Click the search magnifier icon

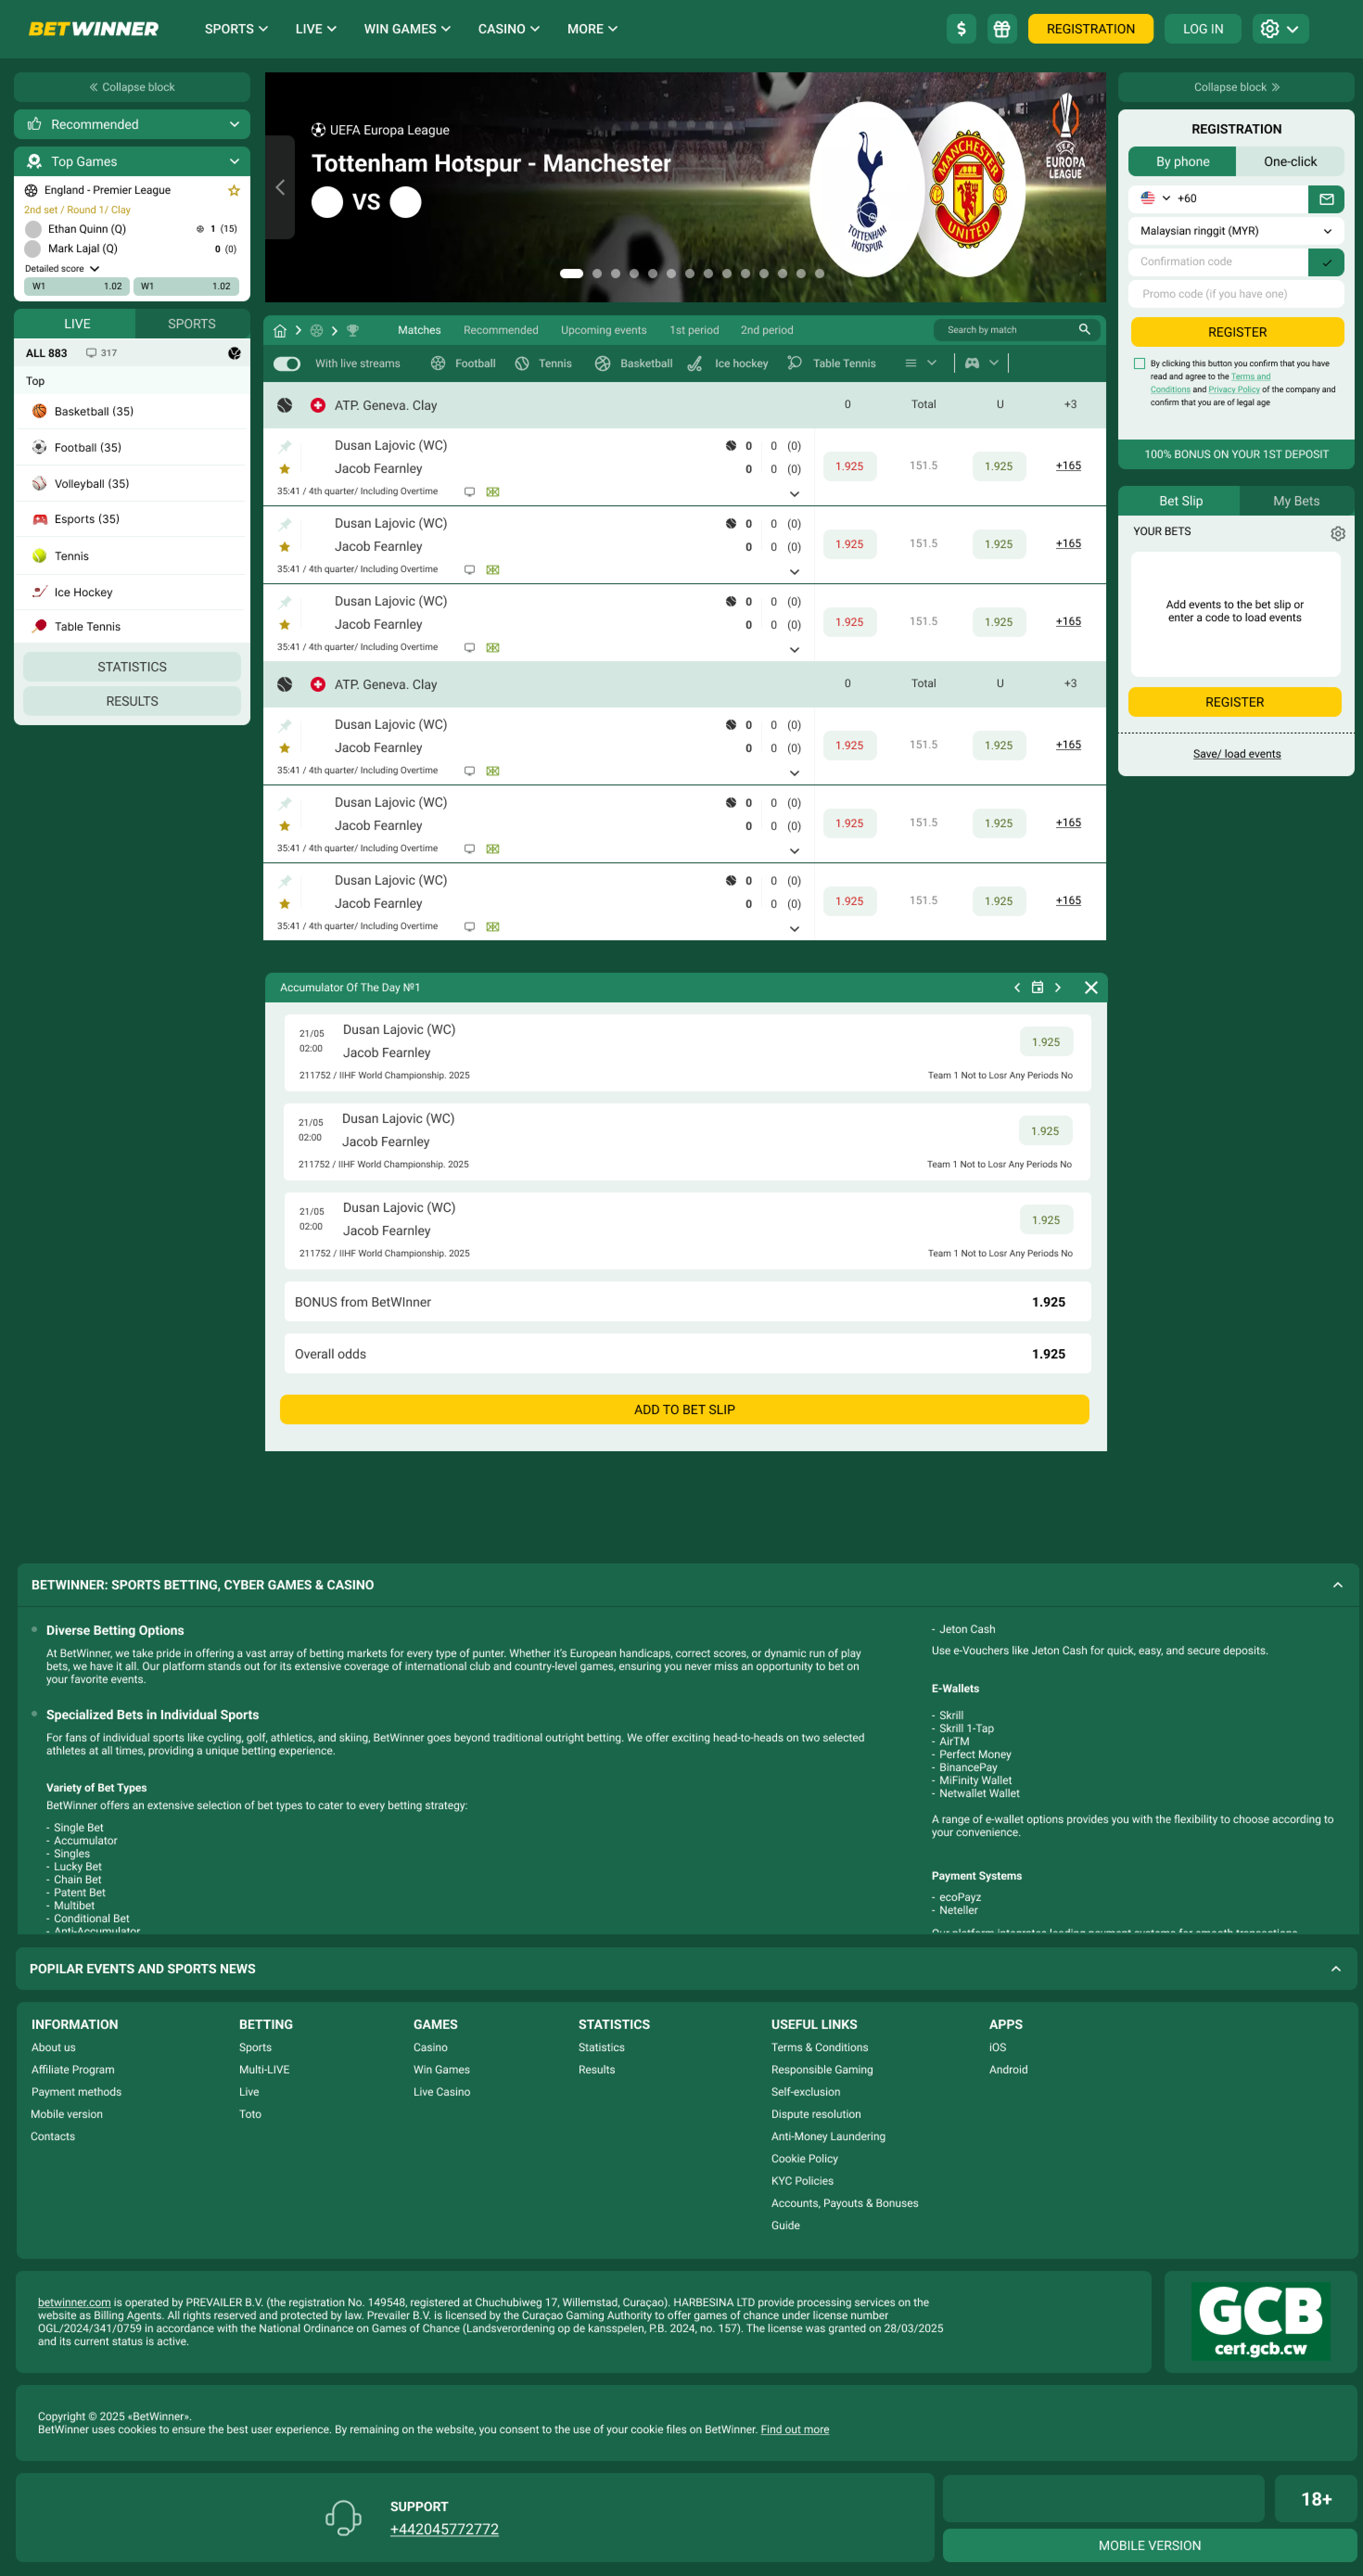coord(1084,330)
